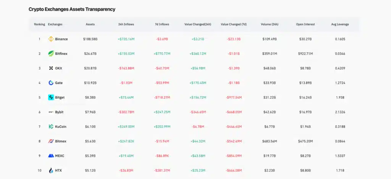Click the Bitfinex leaf logo icon
Screen dimensions: 391x179
click(x=51, y=53)
